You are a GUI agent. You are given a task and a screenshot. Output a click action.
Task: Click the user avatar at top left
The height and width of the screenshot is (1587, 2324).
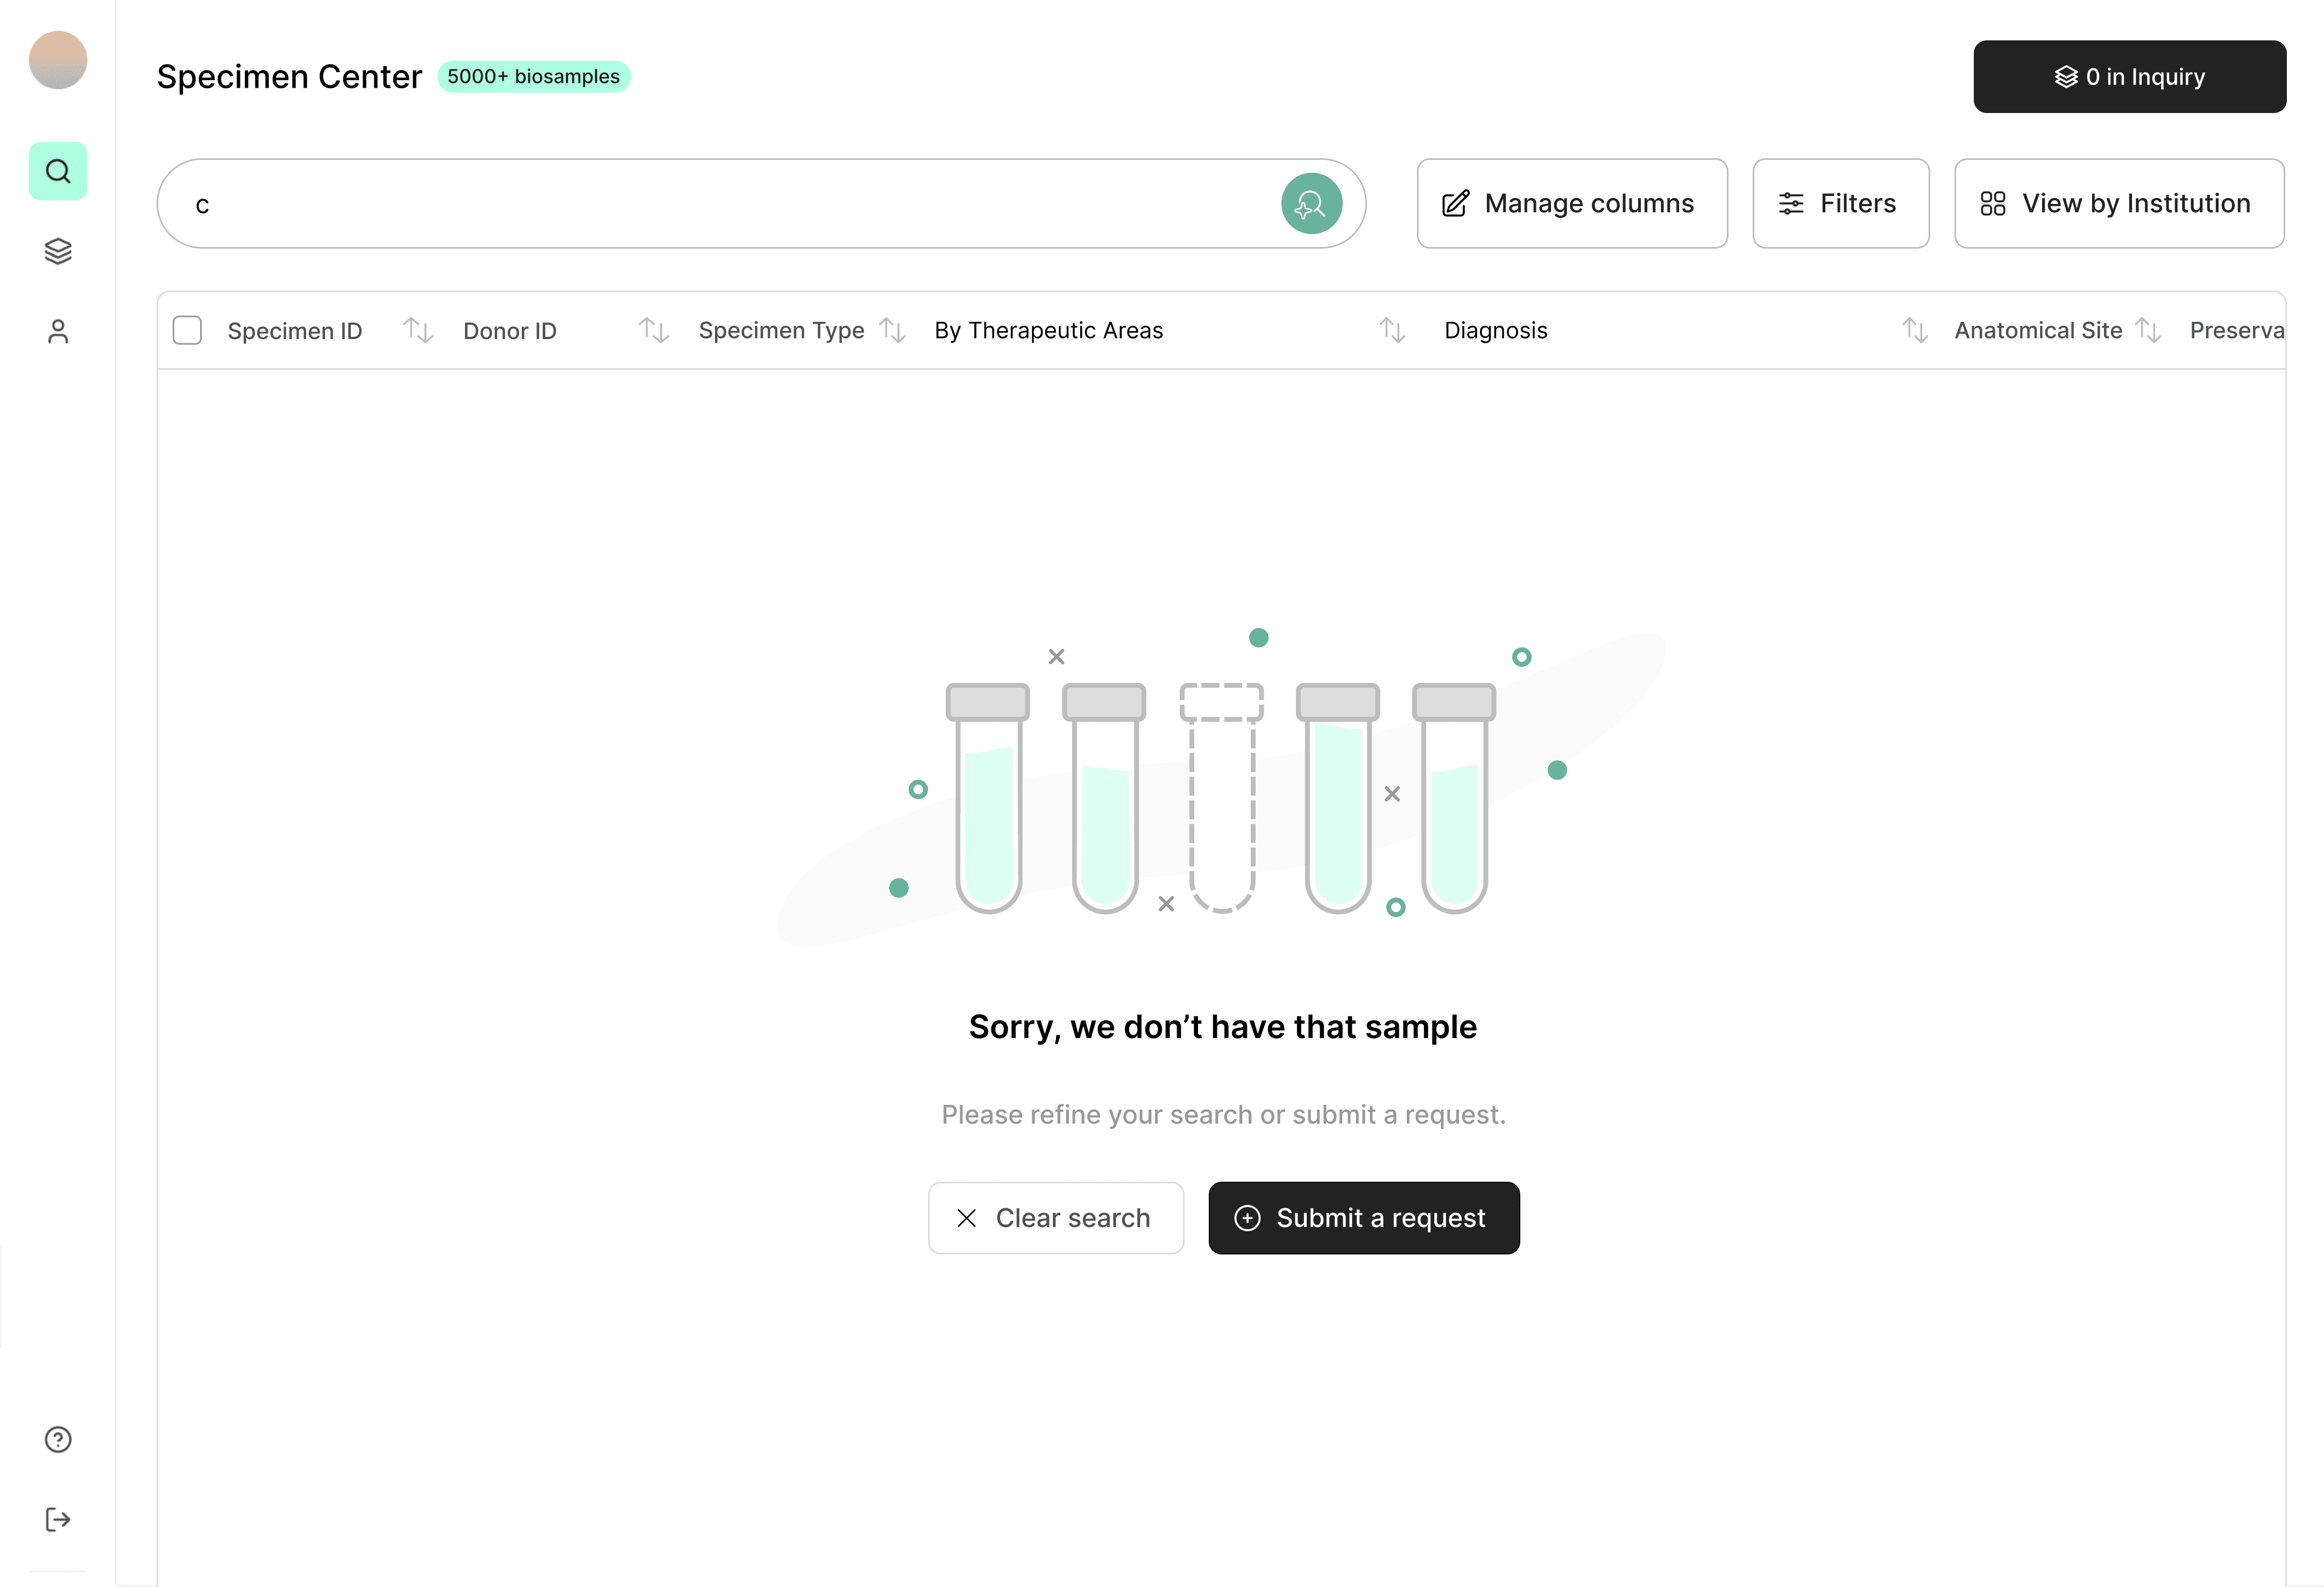[58, 60]
